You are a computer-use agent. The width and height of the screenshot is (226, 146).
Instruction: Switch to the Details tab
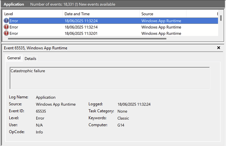[31, 59]
